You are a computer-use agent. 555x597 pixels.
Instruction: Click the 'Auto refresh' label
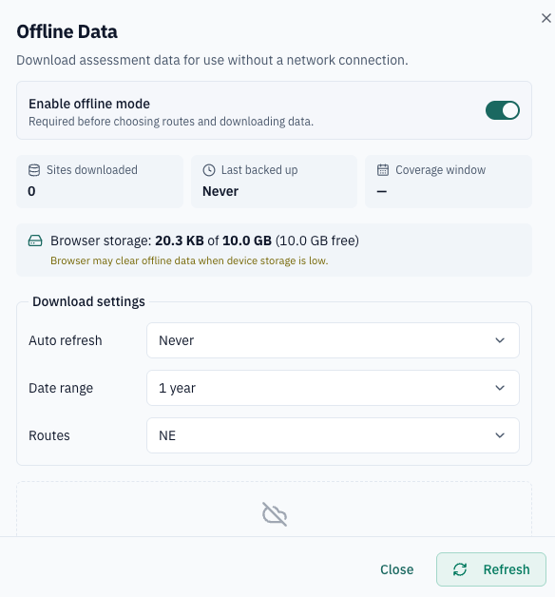[x=66, y=340]
